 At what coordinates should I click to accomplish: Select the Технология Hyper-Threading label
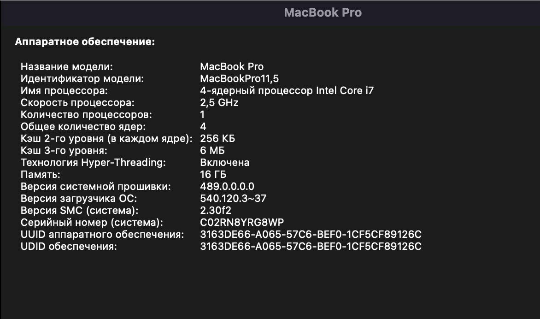coord(93,162)
